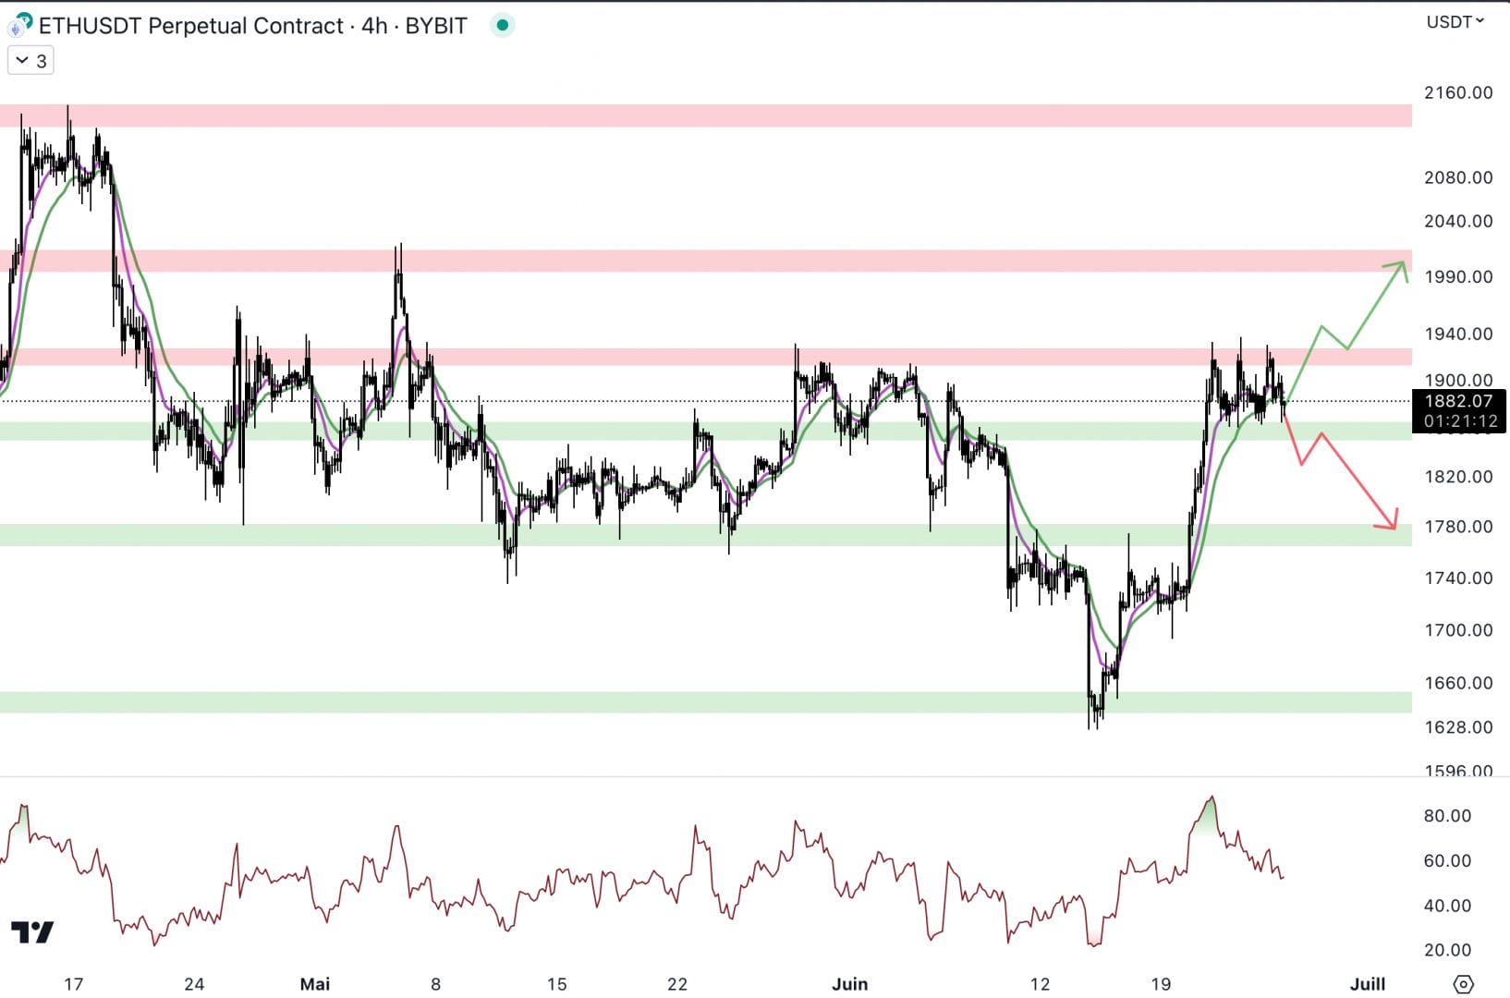
Task: Click the 1882.07 current price label
Action: click(1458, 401)
